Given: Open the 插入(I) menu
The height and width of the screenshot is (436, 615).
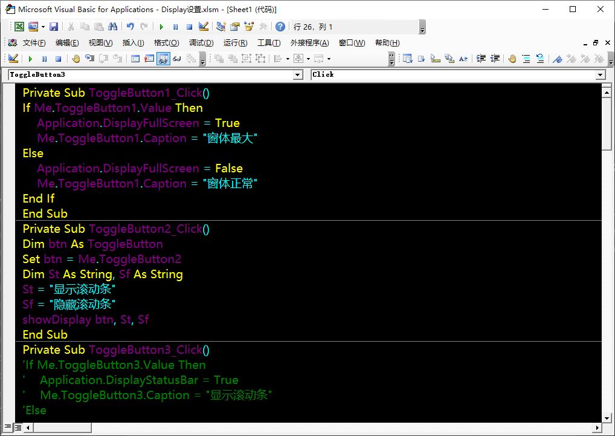Looking at the screenshot, I should click(134, 43).
